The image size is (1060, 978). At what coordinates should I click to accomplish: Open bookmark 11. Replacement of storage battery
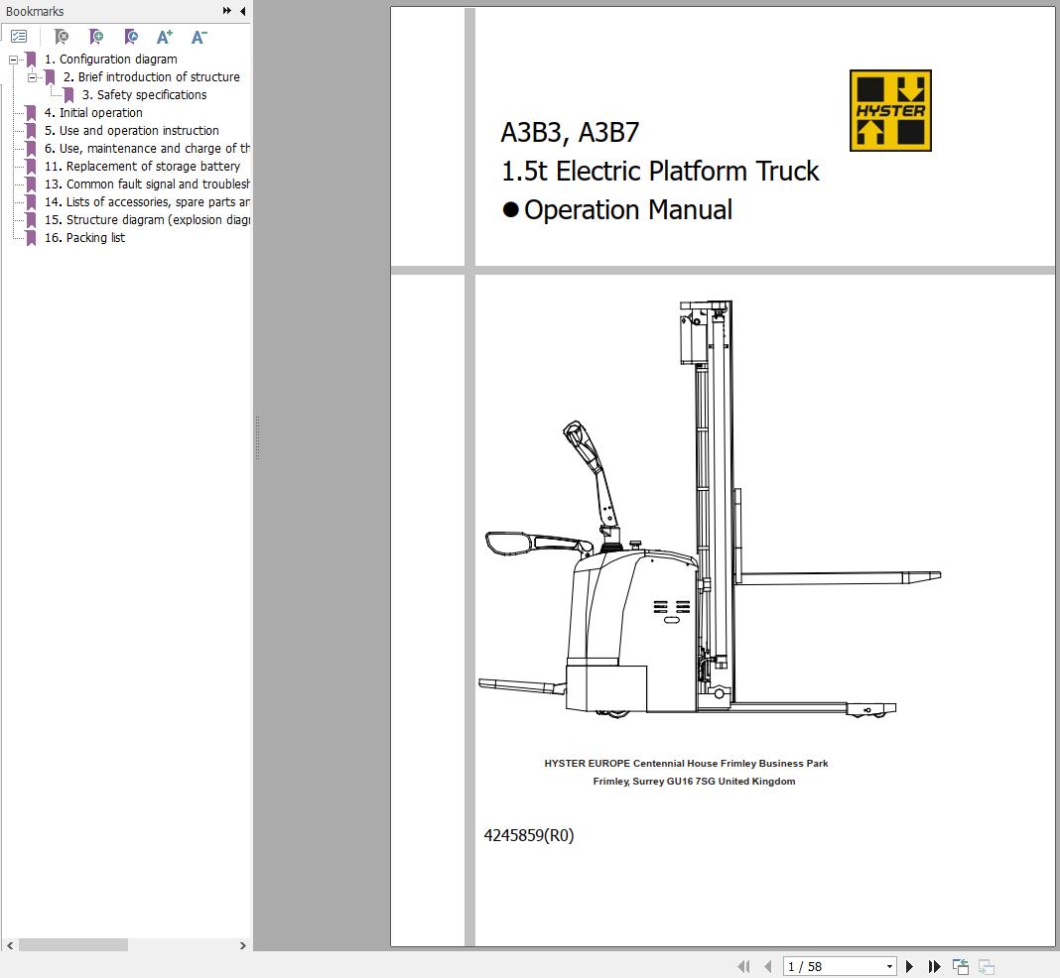(142, 167)
